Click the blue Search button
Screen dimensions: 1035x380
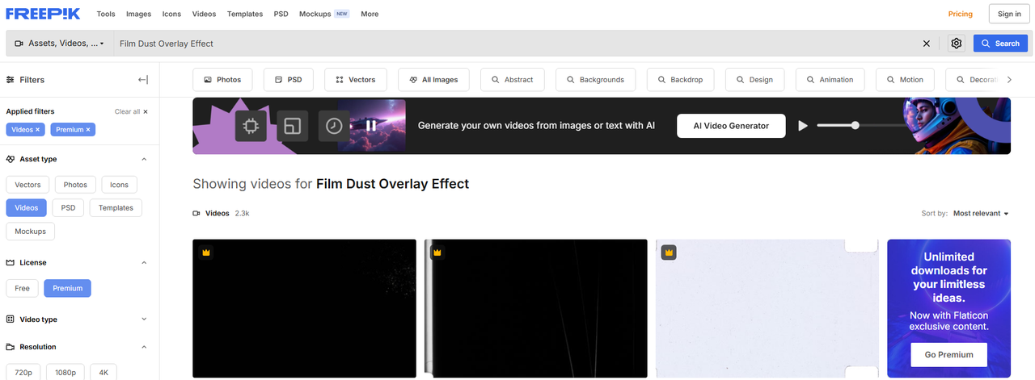tap(1000, 44)
